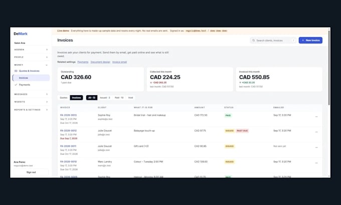Select Invoices in the sidebar
Image resolution: width=341 pixels, height=205 pixels.
coord(31,78)
